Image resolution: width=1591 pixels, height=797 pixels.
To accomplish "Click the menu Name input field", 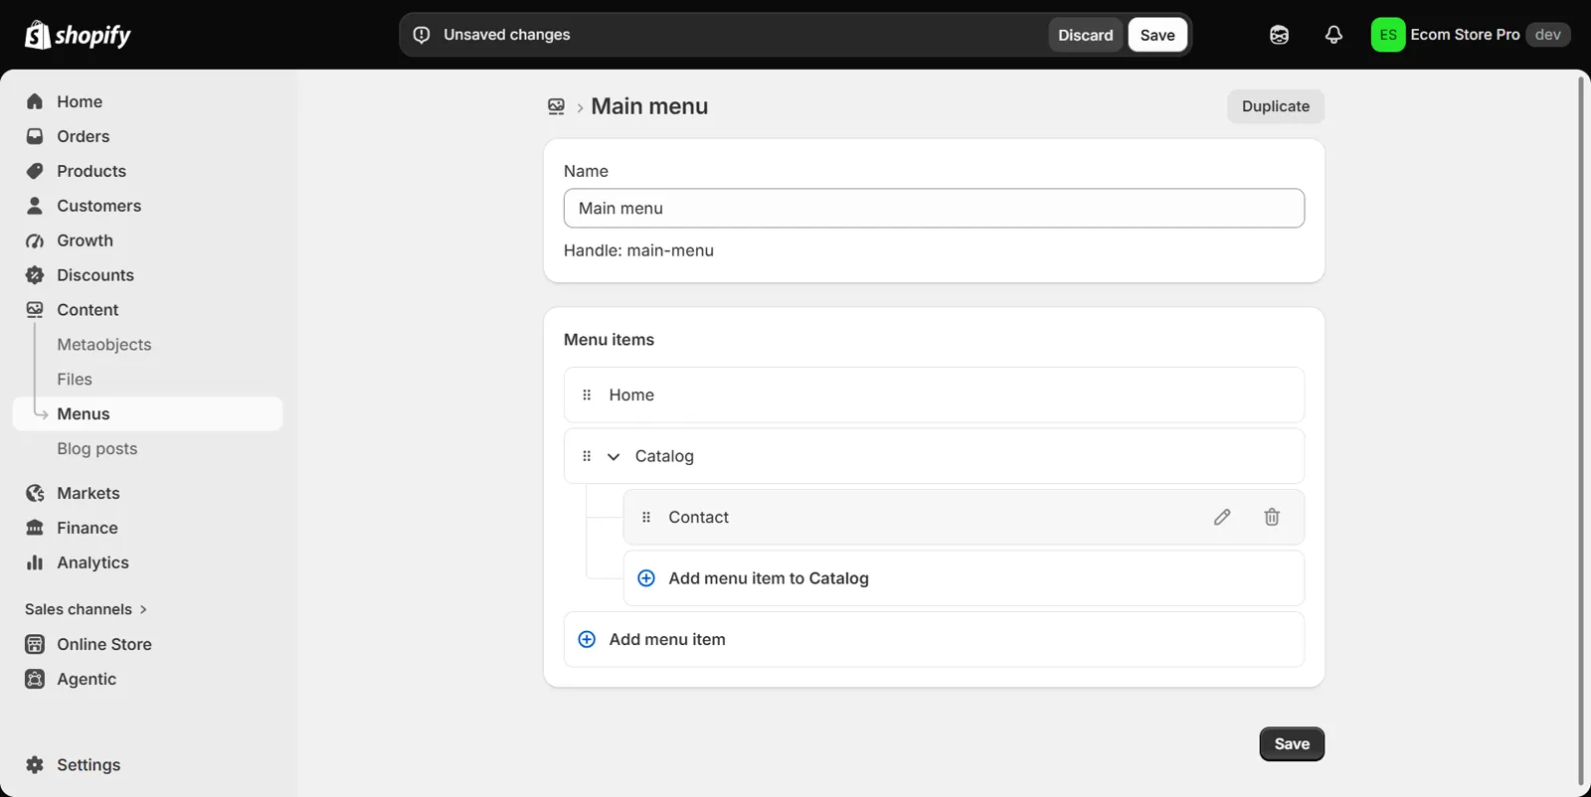I will [934, 209].
